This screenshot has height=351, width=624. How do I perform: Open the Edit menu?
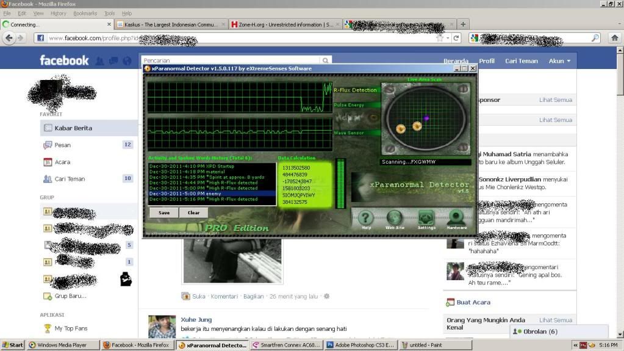coord(22,13)
